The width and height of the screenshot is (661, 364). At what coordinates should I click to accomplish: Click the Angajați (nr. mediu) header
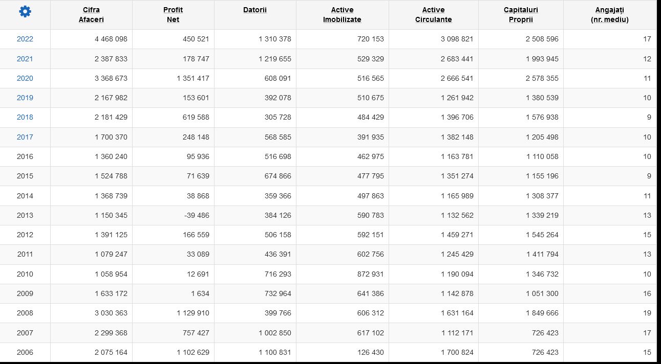(x=610, y=15)
